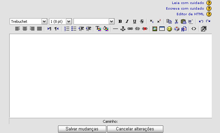Toggle italic formatting
The width and height of the screenshot is (220, 133).
[x=127, y=22]
